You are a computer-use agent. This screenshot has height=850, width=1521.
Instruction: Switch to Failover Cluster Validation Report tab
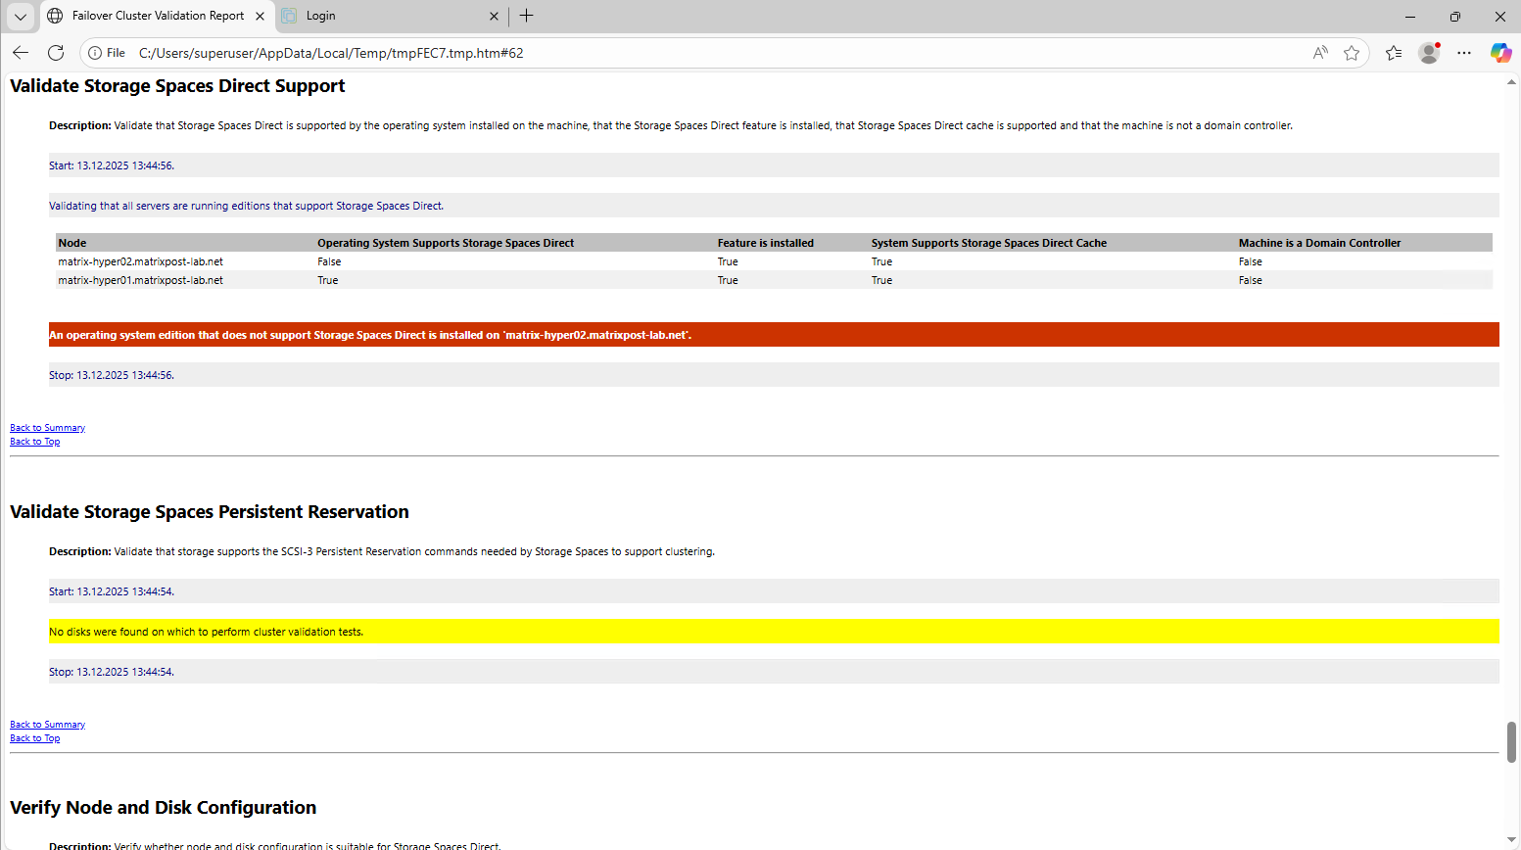157,16
